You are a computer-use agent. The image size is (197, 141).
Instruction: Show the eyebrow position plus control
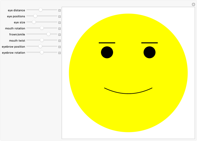[59, 47]
